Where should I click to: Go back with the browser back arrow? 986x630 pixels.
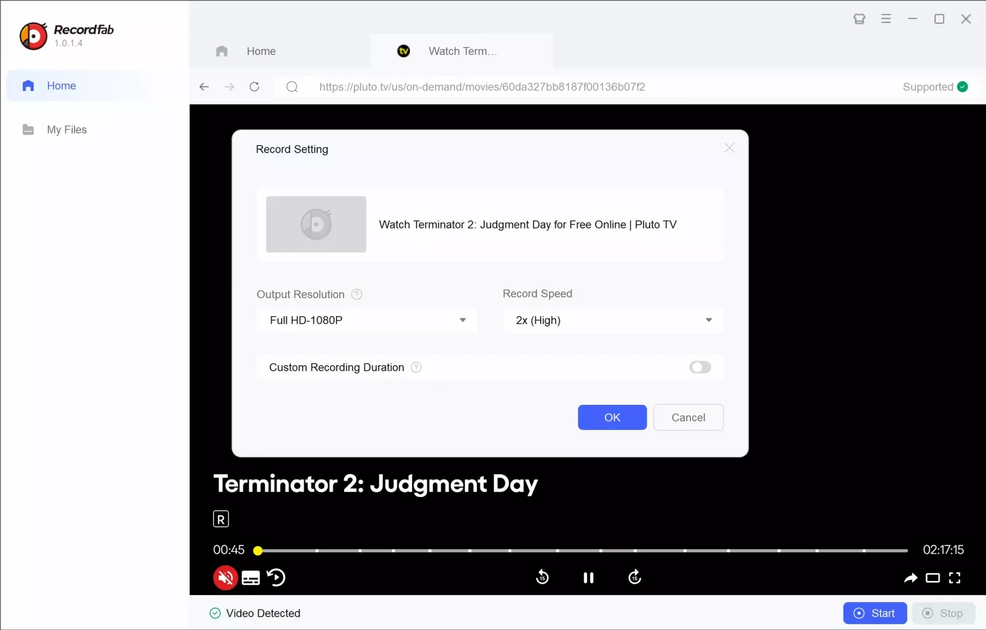(x=204, y=87)
